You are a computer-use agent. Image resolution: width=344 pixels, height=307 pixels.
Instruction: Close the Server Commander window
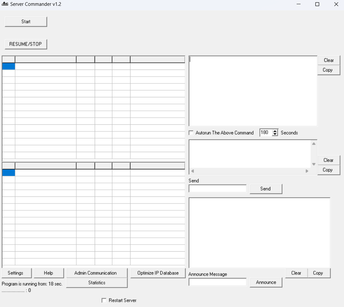click(336, 4)
